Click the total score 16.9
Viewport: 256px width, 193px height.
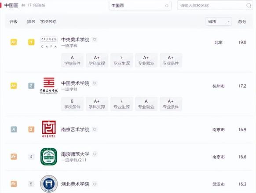click(x=242, y=129)
